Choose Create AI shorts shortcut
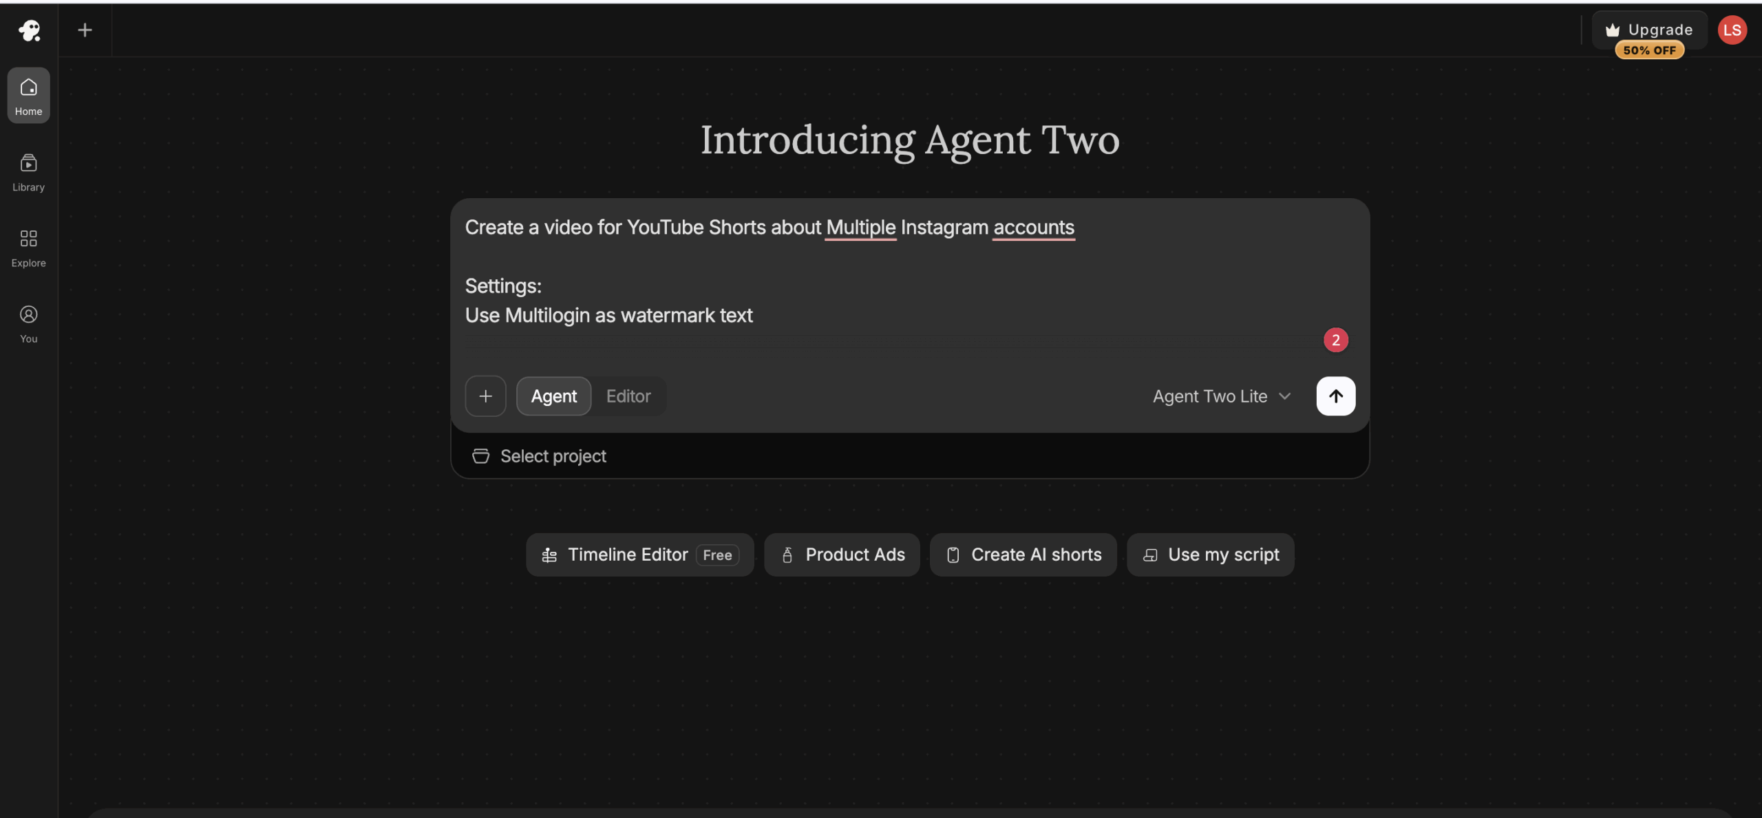 (1023, 555)
